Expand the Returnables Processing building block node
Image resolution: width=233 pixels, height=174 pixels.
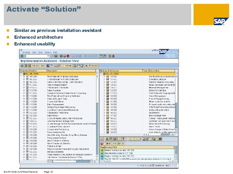coord(104,124)
